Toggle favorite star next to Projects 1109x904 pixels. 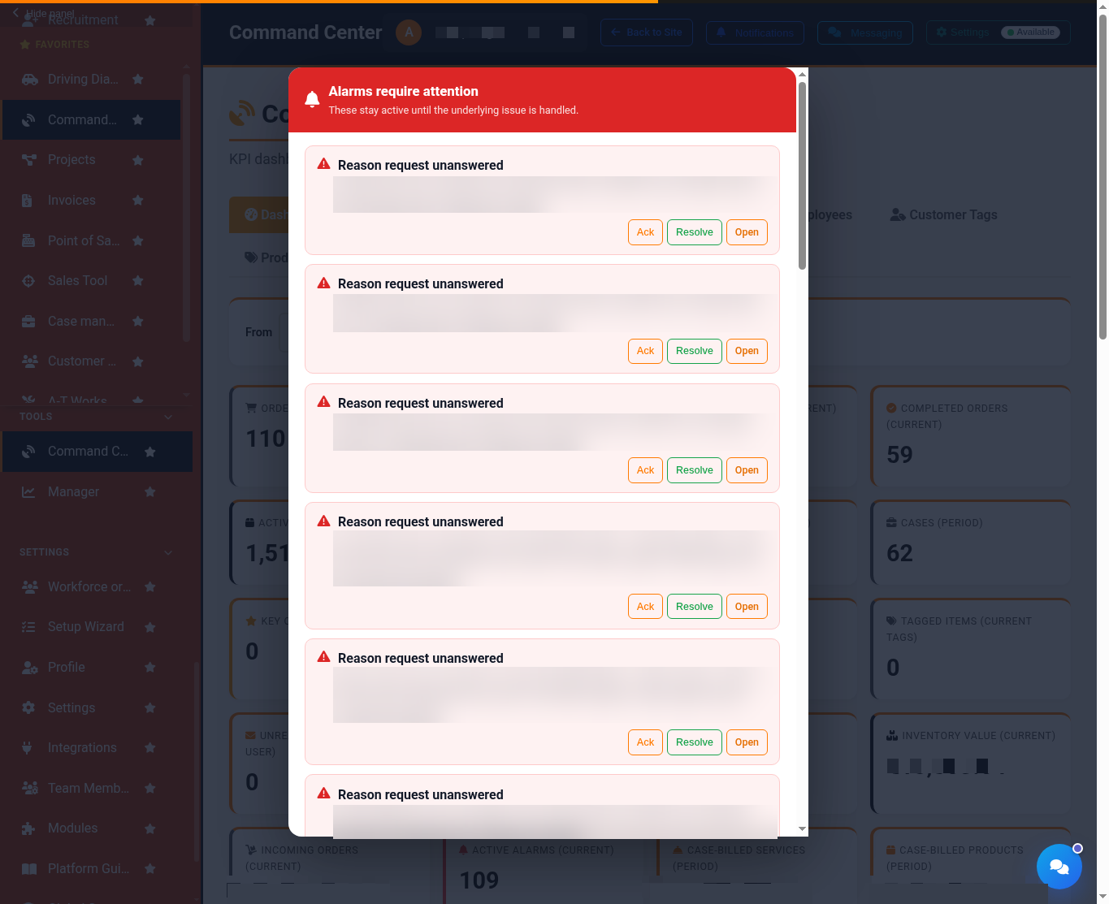pos(138,160)
